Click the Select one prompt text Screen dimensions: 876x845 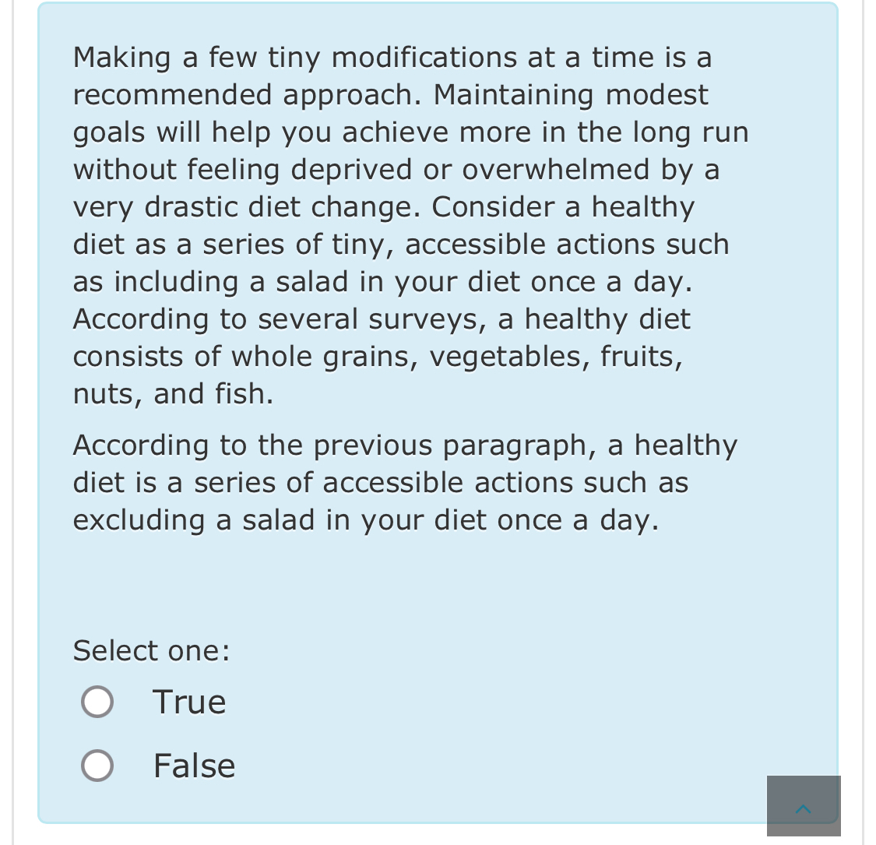point(151,650)
